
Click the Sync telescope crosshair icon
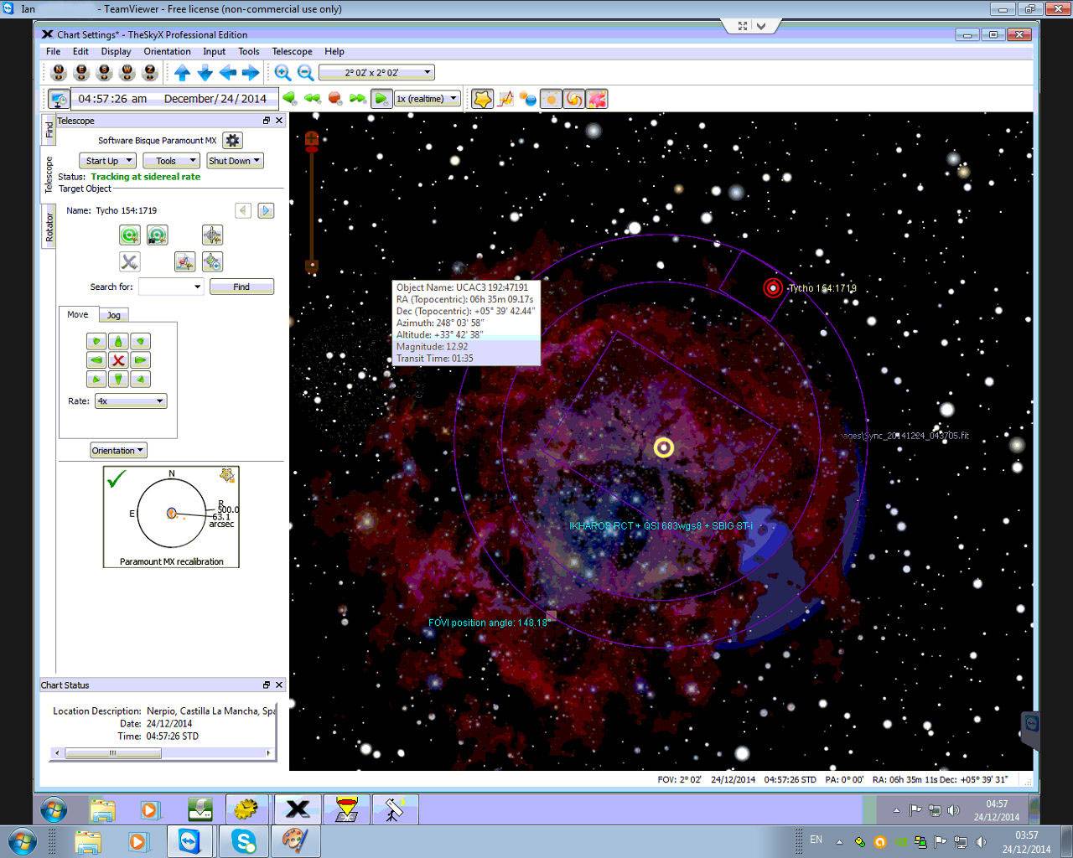tap(212, 235)
